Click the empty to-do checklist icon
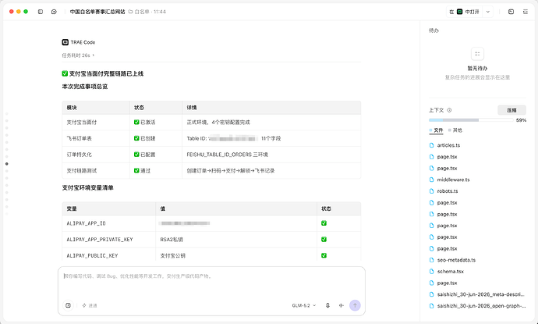Viewport: 538px width, 324px height. pos(477,54)
